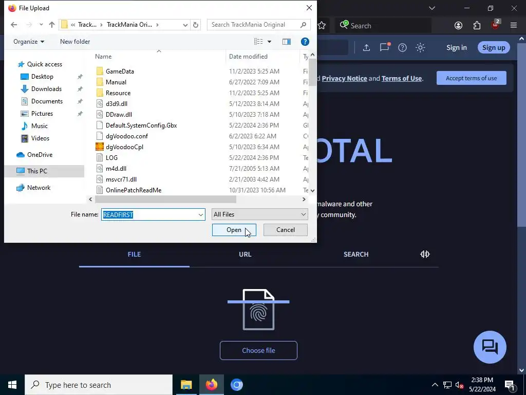
Task: Select the msvcr71.dll file
Action: click(121, 179)
